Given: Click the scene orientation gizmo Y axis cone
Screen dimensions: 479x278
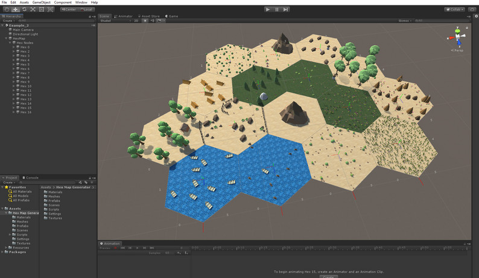Looking at the screenshot, I should [x=458, y=30].
